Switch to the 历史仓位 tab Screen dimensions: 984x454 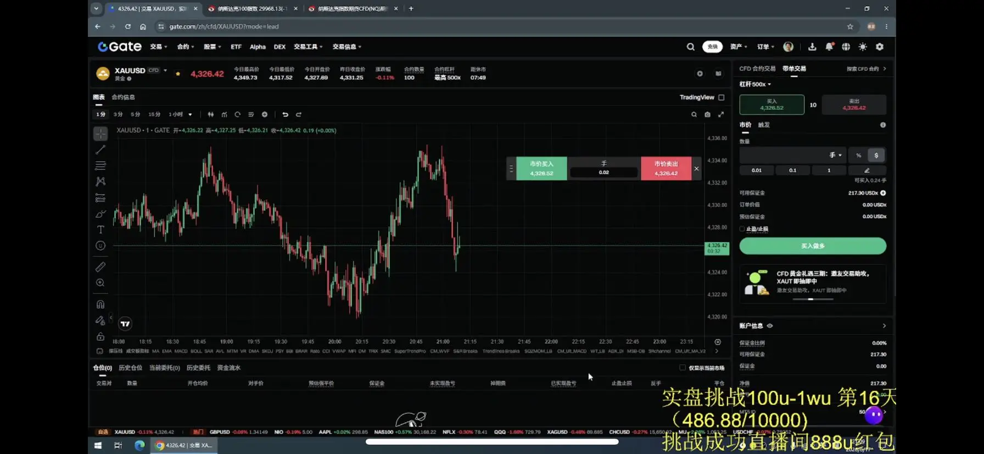pos(130,368)
